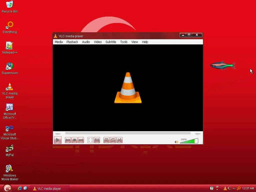
Task: Select the Supermium desktop shortcut
Action: point(10,68)
